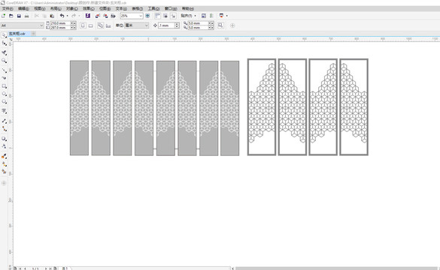Open the 文本 menu

pyautogui.click(x=121, y=9)
